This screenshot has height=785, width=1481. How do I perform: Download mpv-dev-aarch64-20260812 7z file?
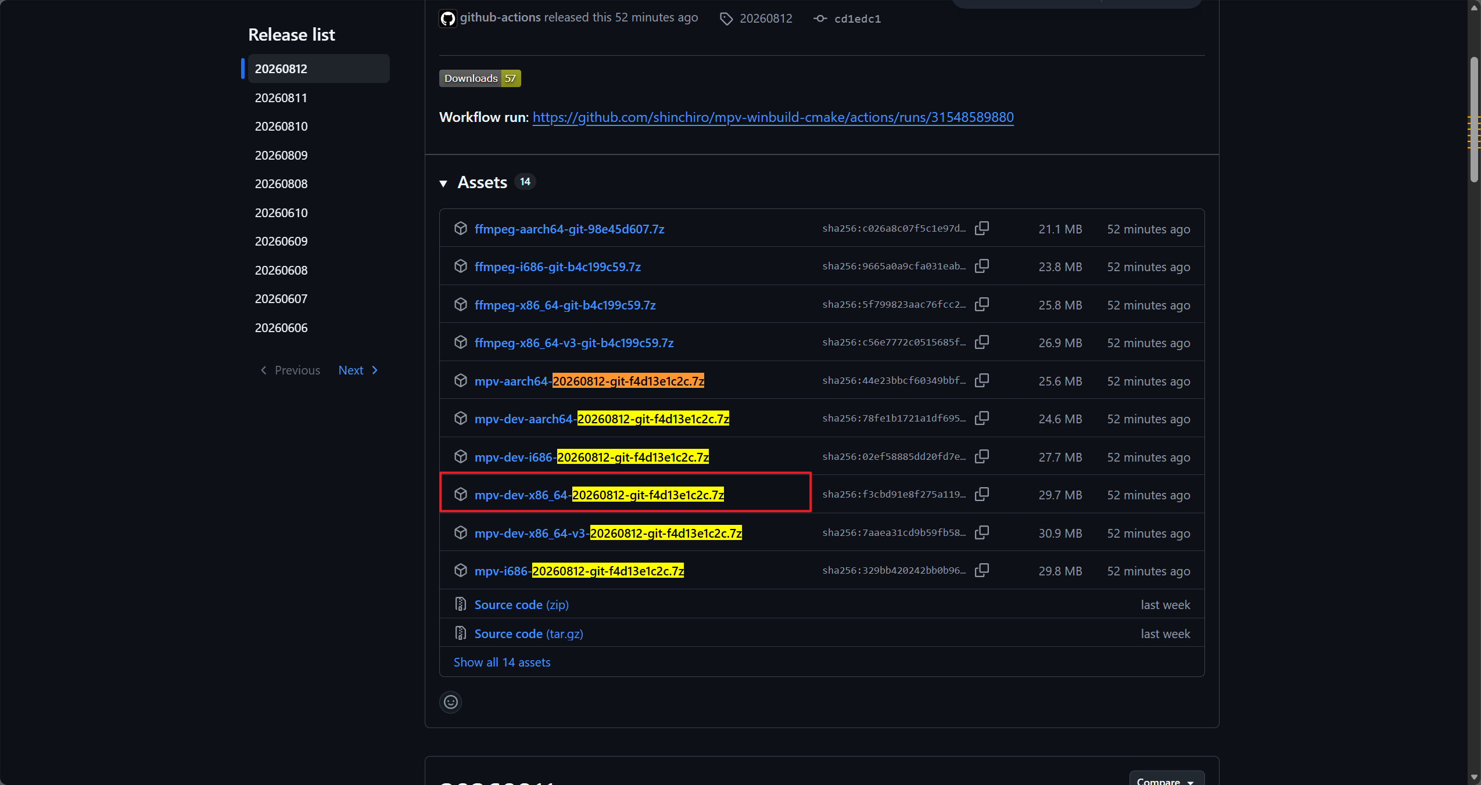pyautogui.click(x=601, y=419)
